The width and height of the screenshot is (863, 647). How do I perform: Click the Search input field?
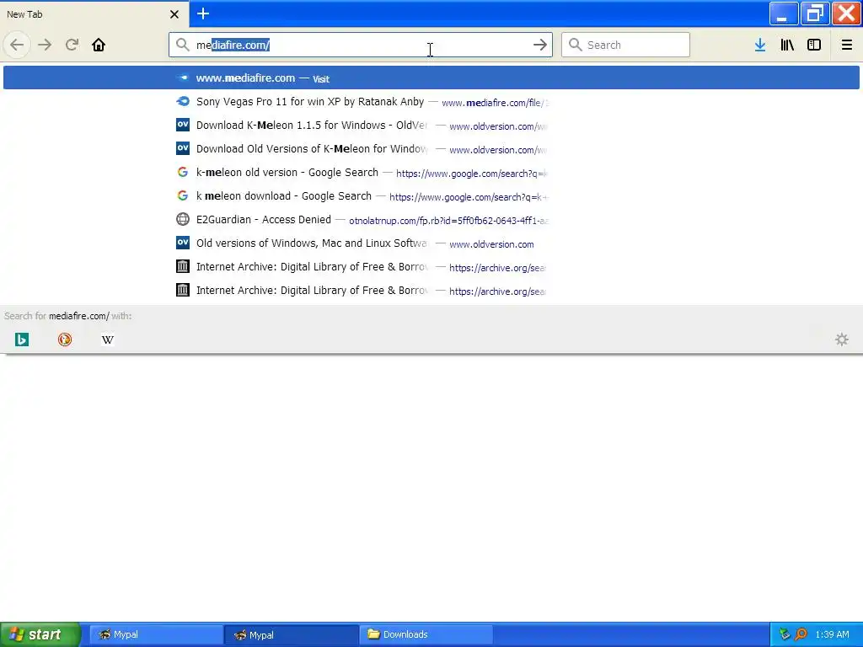625,45
